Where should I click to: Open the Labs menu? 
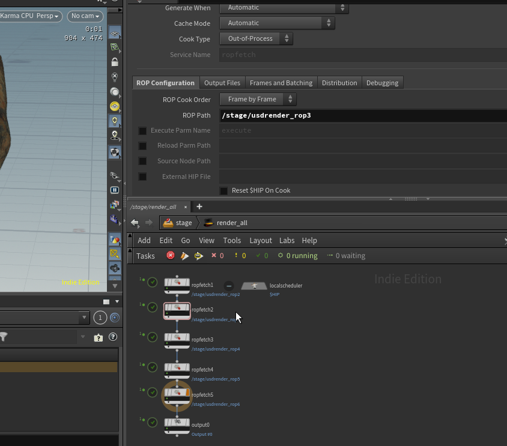point(287,241)
